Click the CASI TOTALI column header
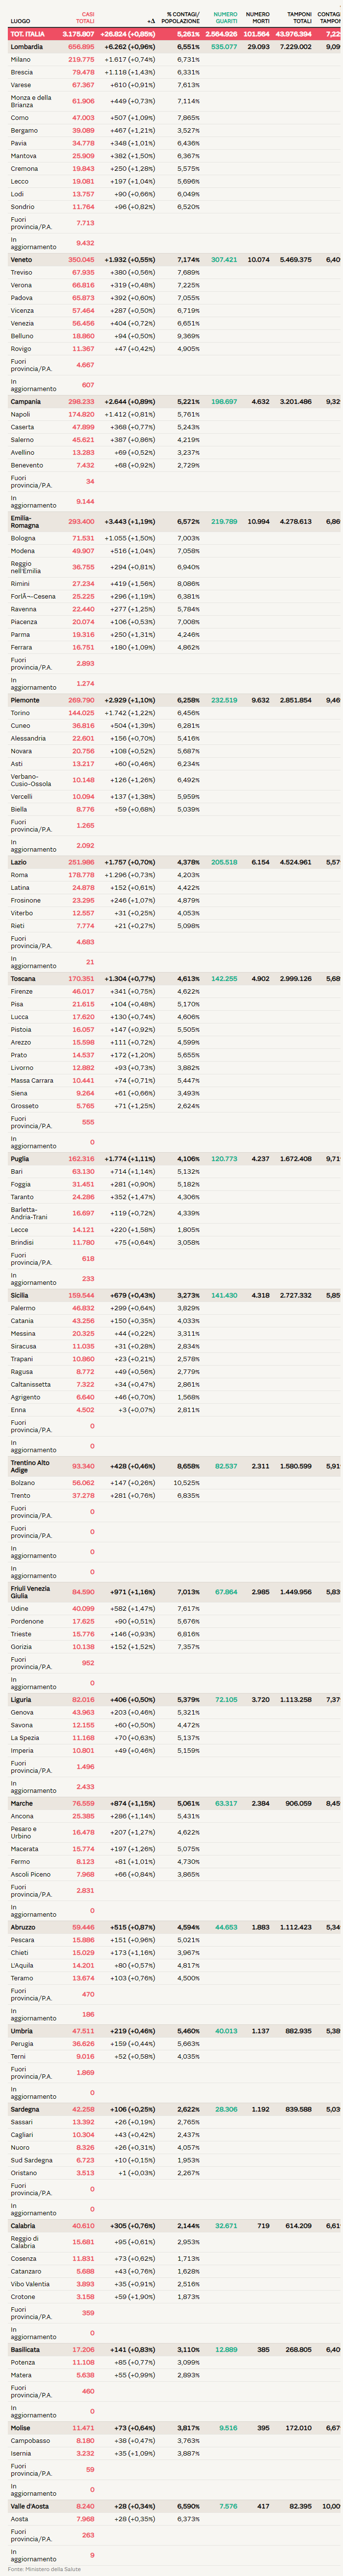This screenshot has height=2576, width=343. pos(85,18)
